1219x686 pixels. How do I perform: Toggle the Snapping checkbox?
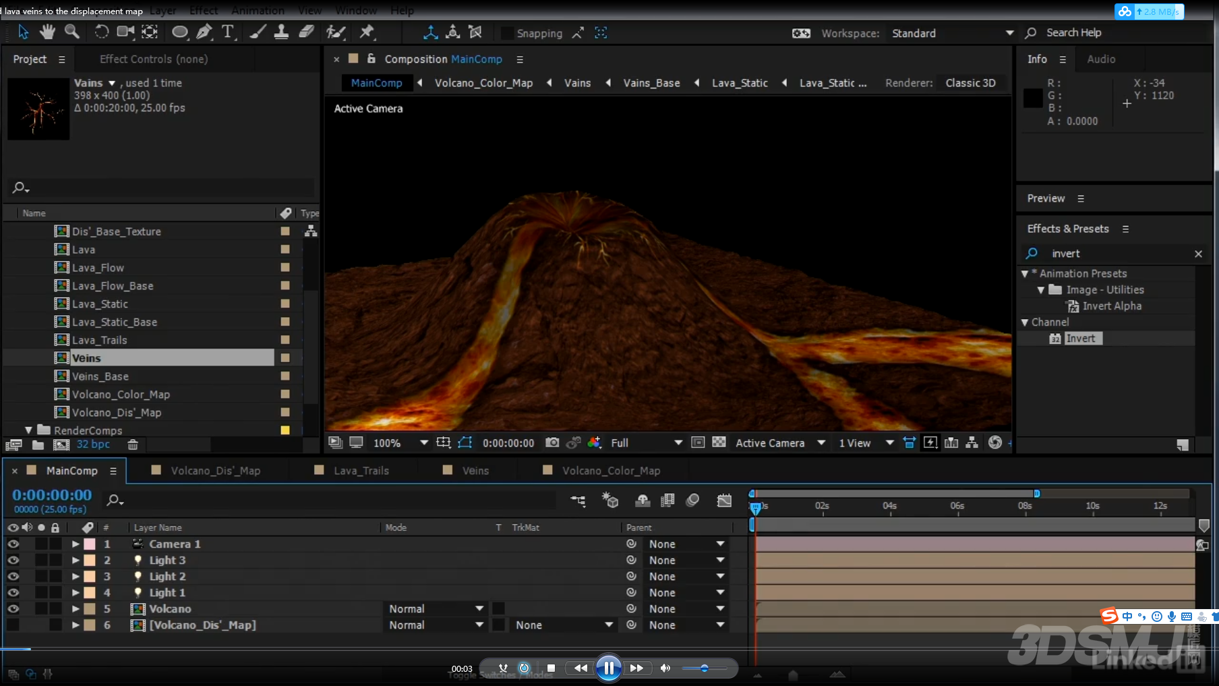click(x=508, y=33)
